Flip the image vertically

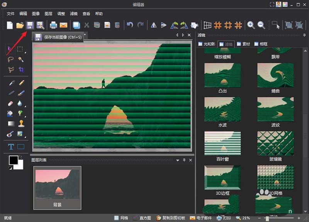(x=163, y=25)
